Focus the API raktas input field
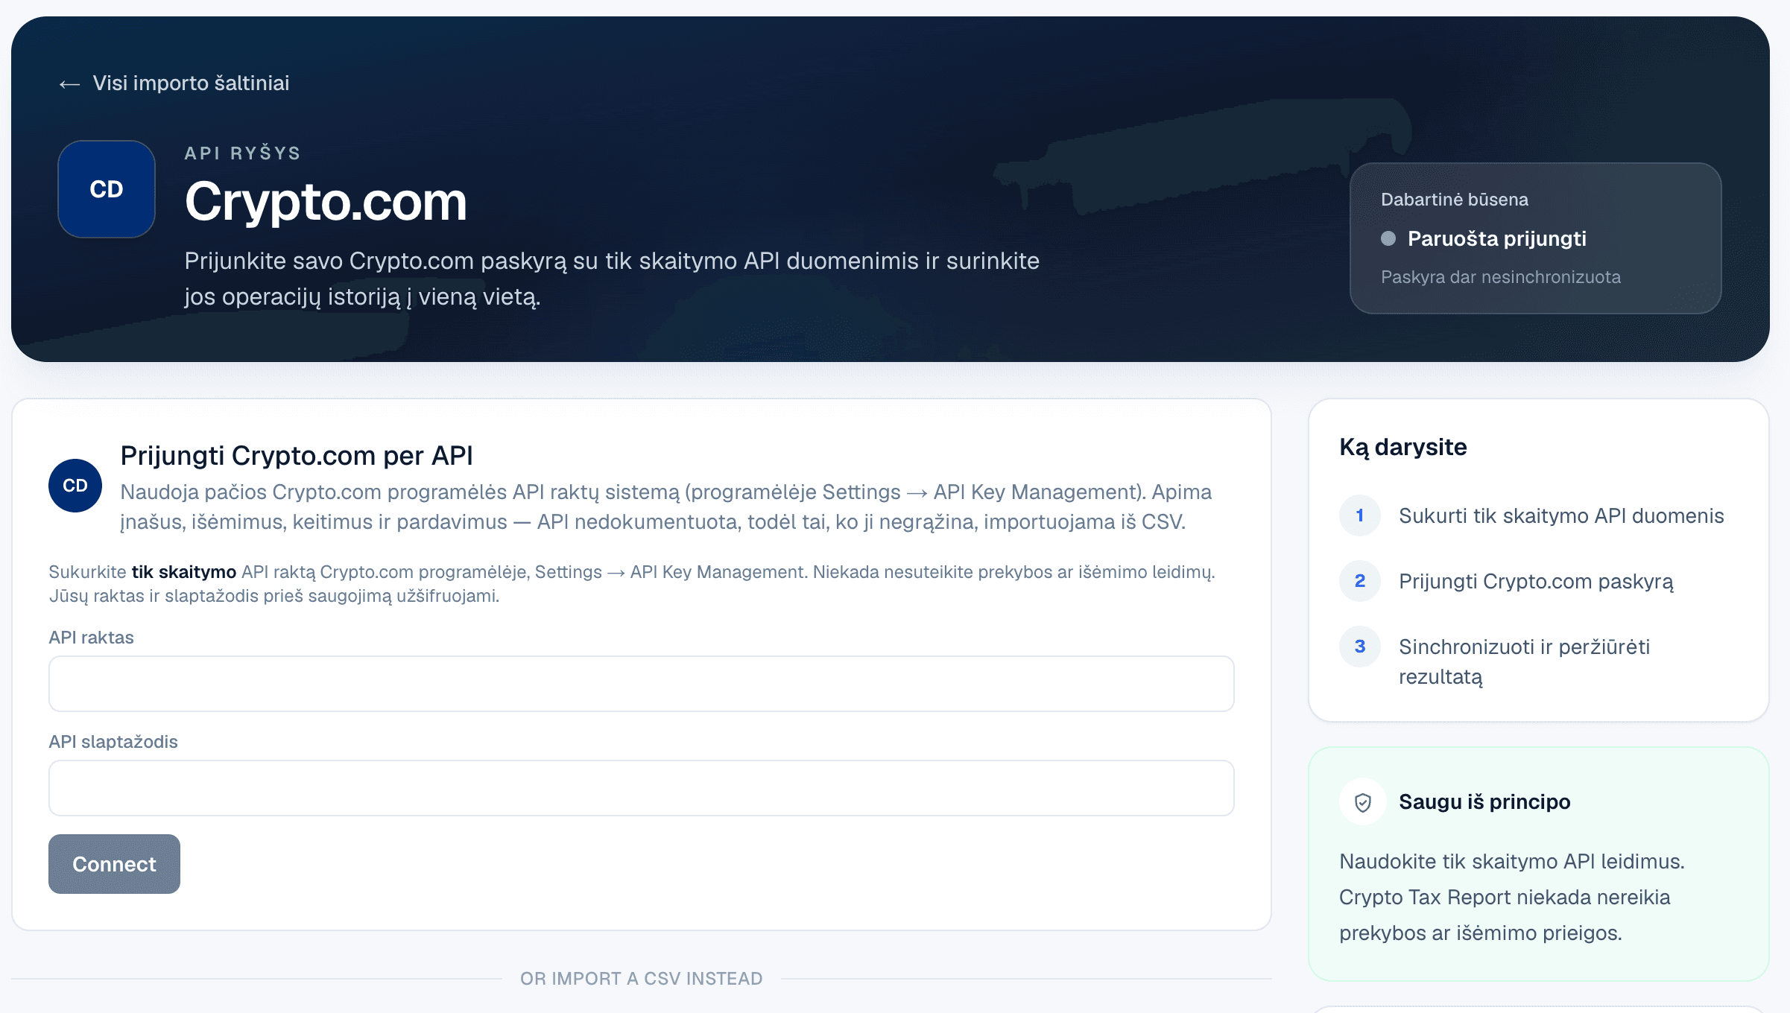The image size is (1790, 1013). (x=642, y=684)
